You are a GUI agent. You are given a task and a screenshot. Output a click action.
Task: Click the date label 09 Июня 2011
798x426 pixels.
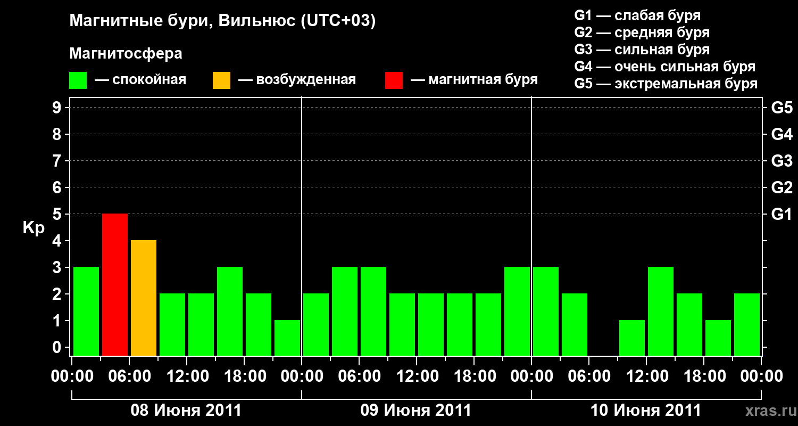click(416, 411)
